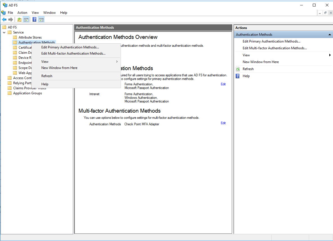
Task: Choose Edit Primary Authentication Methods in context menu
Action: [76, 47]
